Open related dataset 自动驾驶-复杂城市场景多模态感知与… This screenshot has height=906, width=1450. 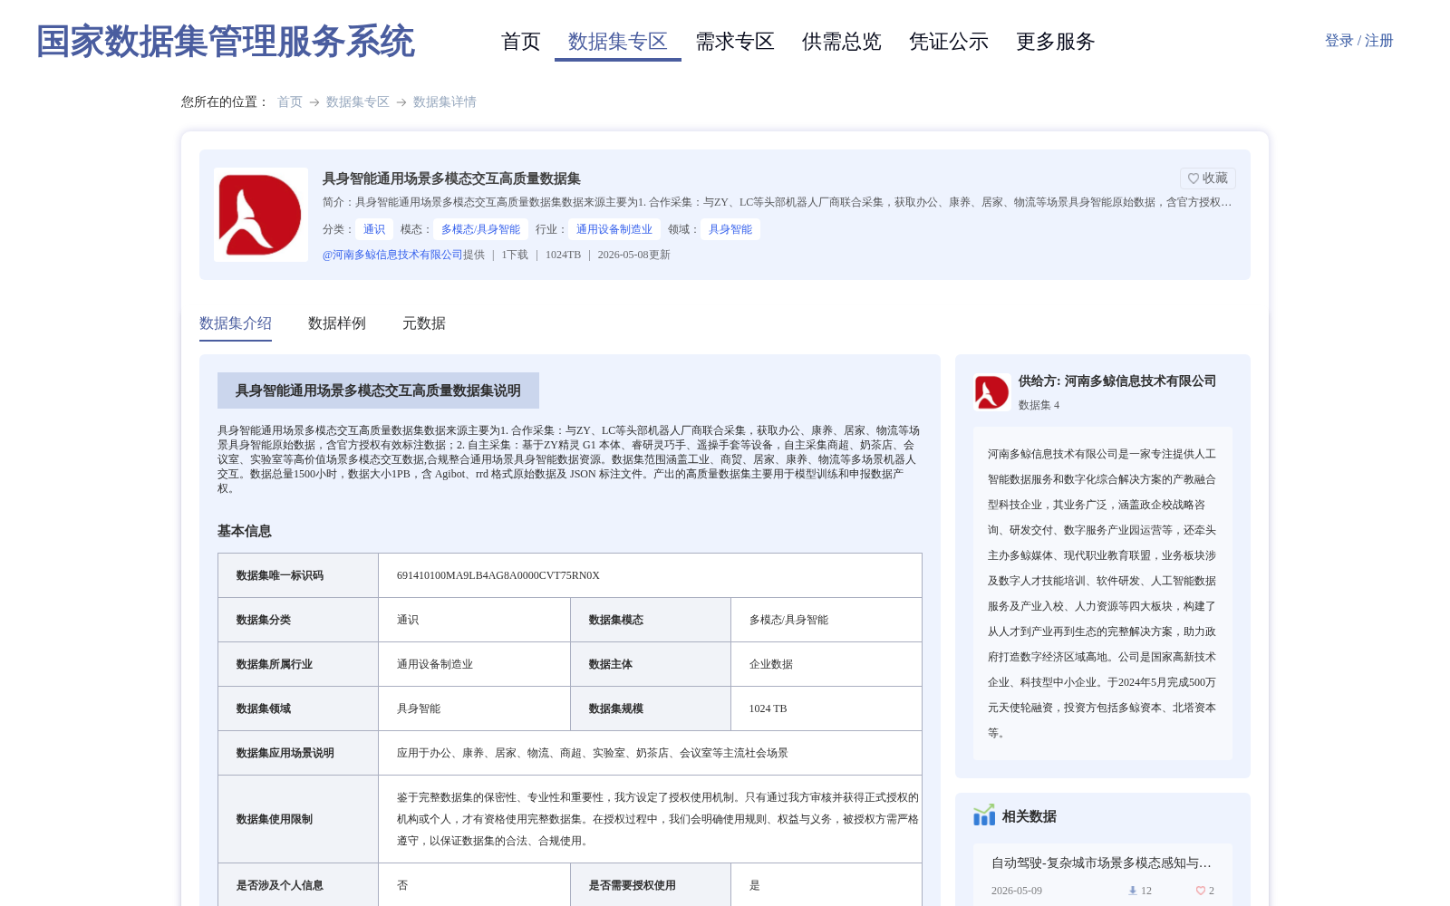pyautogui.click(x=1101, y=863)
